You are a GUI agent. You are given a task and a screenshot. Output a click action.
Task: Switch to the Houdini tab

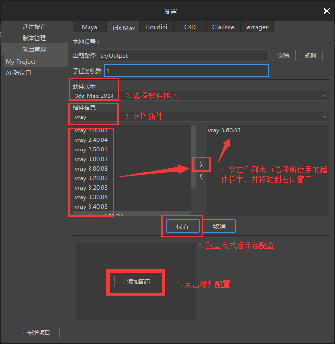click(x=156, y=27)
